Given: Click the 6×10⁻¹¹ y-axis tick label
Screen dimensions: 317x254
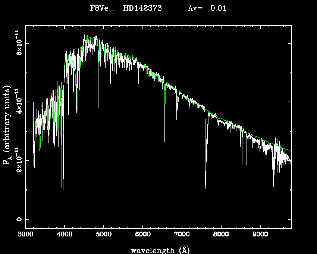Looking at the screenshot, I should 17,43.
